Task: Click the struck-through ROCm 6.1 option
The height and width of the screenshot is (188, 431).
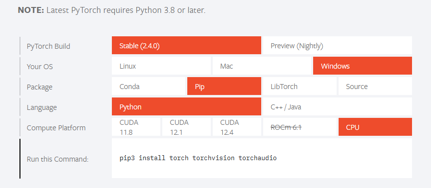Action: tap(300, 127)
